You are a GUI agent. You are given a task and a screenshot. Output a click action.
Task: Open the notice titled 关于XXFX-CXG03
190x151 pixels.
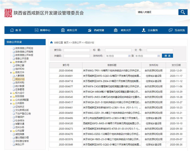pos(112,86)
